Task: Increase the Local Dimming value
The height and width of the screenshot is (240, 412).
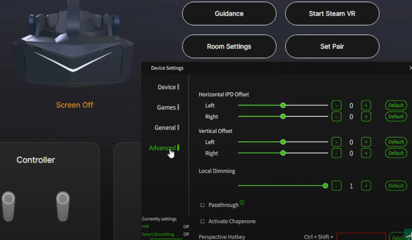Action: pos(366,186)
